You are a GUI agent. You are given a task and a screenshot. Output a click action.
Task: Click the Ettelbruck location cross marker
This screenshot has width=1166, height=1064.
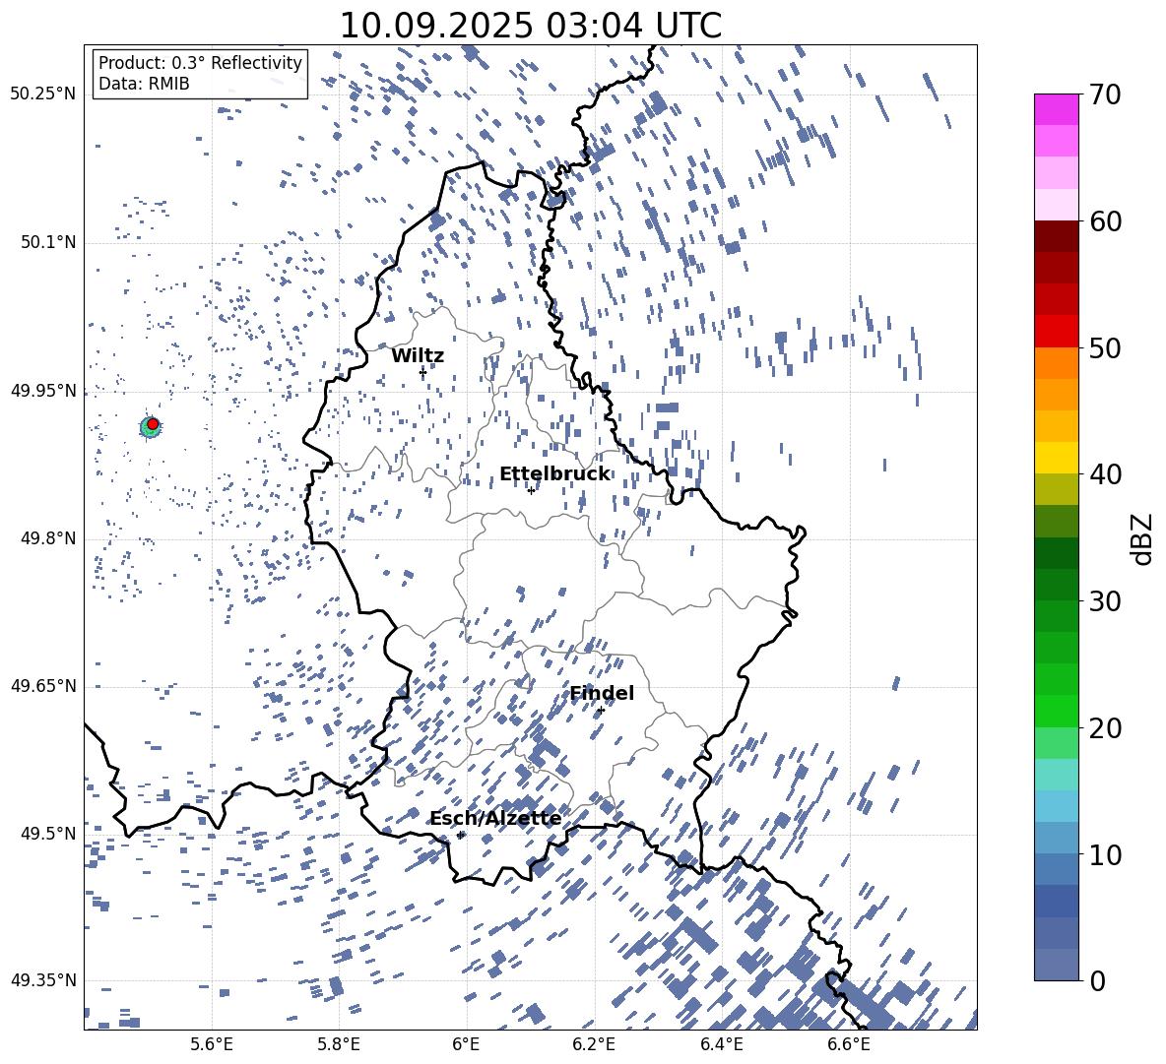(x=531, y=490)
